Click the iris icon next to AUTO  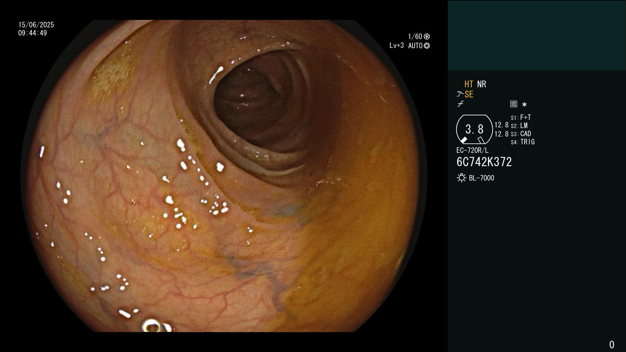[427, 46]
